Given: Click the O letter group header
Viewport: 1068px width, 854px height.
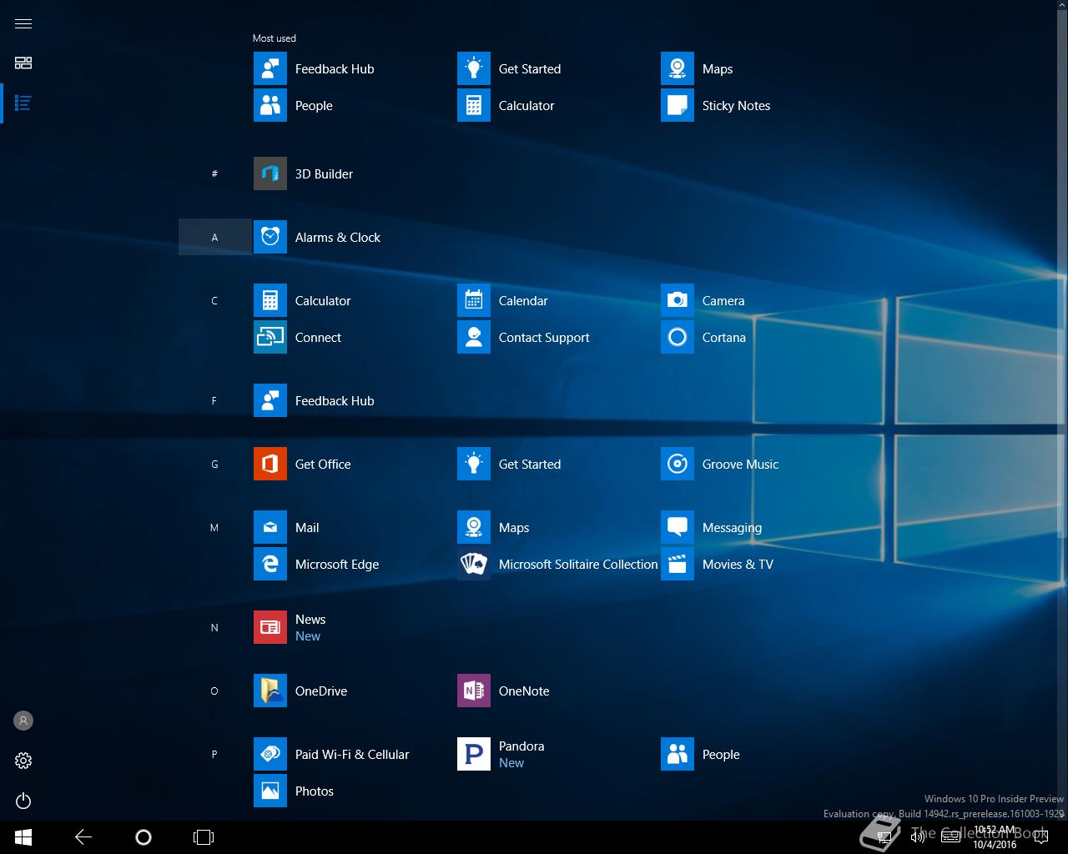Looking at the screenshot, I should point(214,691).
